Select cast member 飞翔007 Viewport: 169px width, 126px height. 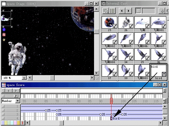(x=159, y=40)
